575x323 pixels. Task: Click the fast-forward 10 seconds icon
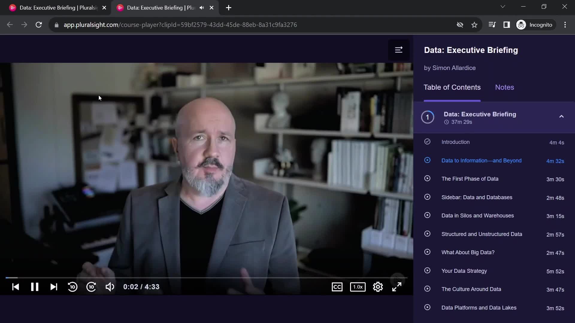[x=91, y=287]
